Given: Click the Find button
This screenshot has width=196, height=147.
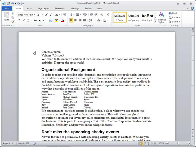Looking at the screenshot, I should point(174,13).
